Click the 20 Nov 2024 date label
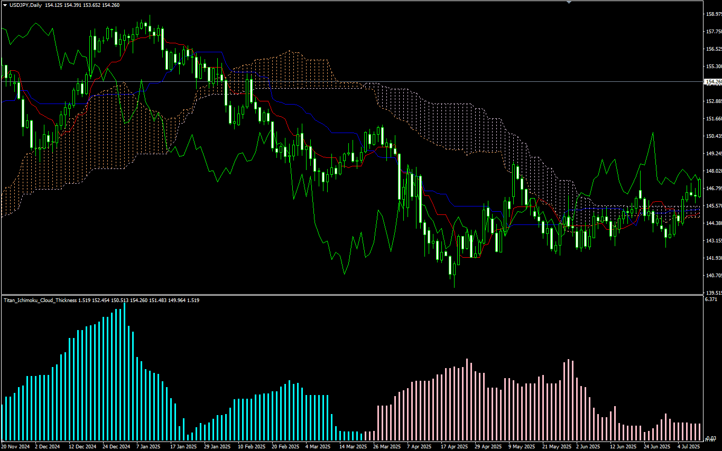 tap(15, 447)
